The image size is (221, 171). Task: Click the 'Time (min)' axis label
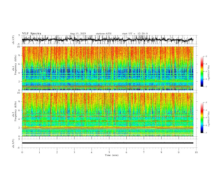(x=112, y=155)
